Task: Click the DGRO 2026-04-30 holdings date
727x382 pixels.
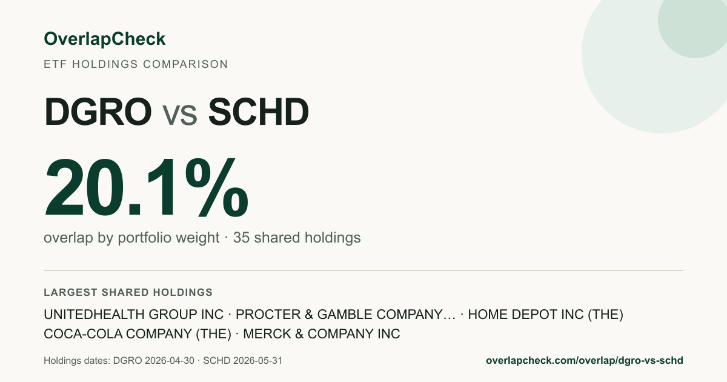Action: click(x=154, y=361)
